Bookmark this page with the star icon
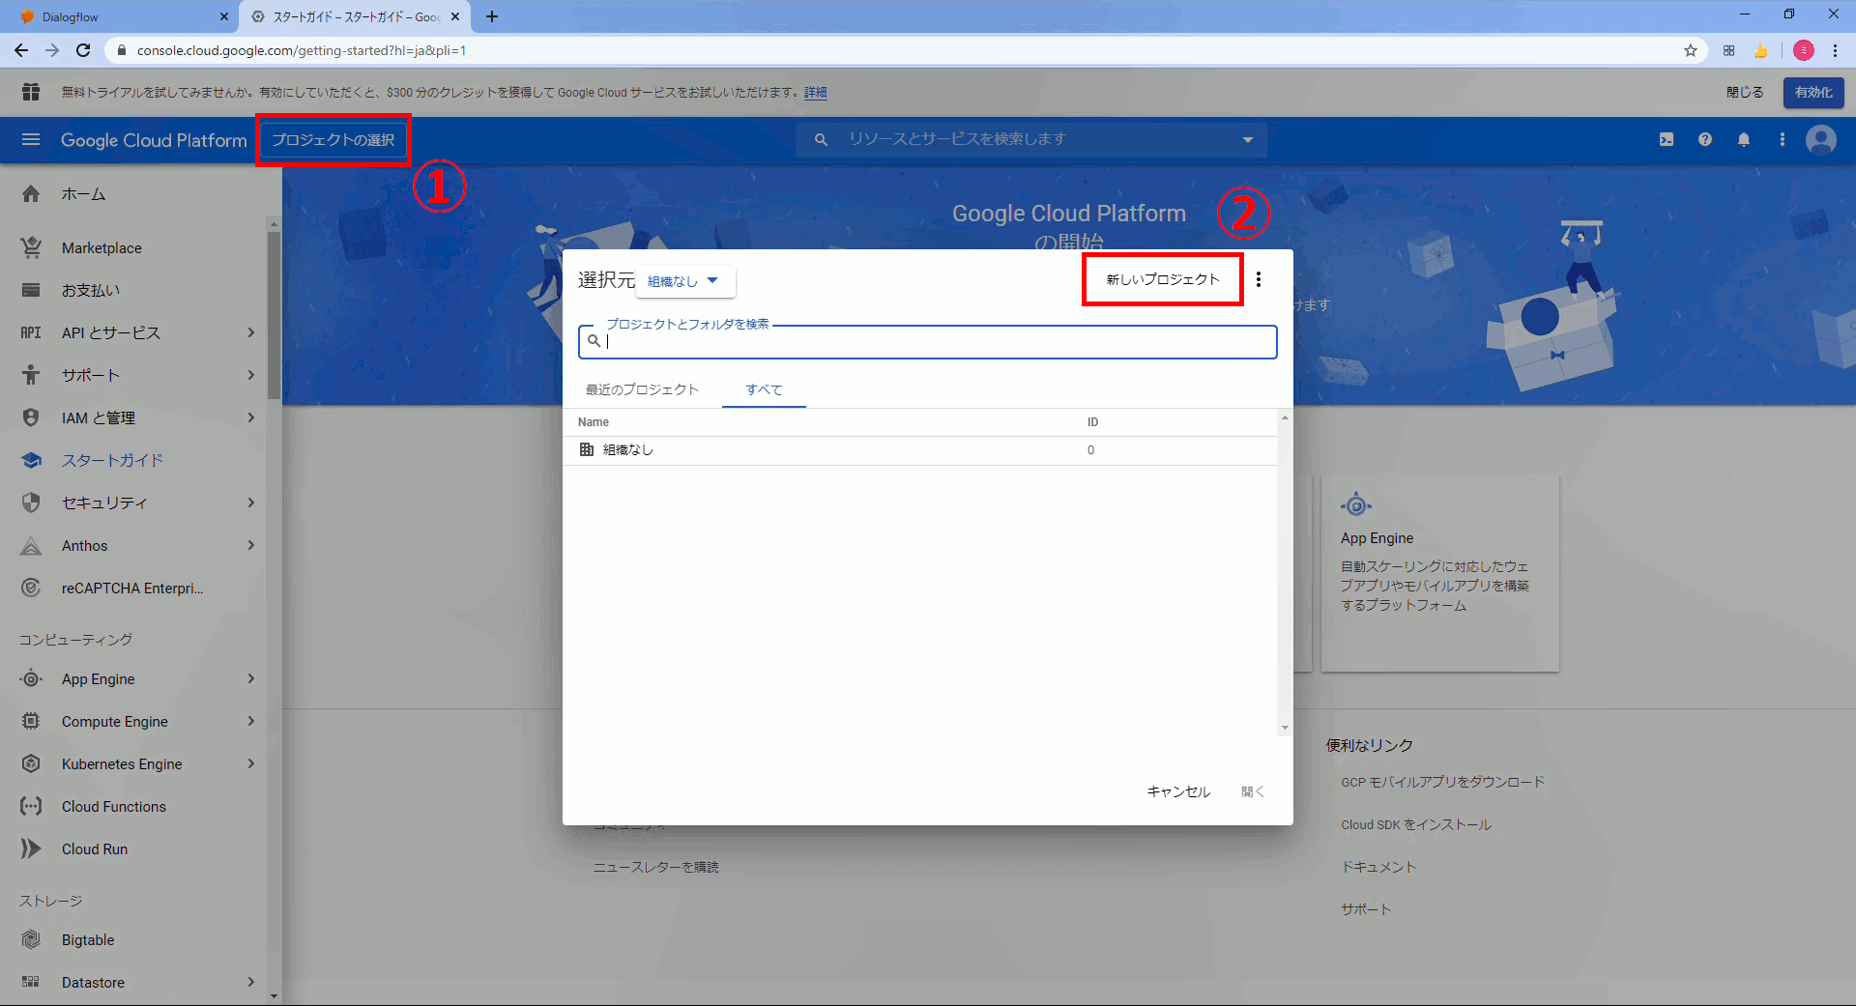 (1691, 50)
